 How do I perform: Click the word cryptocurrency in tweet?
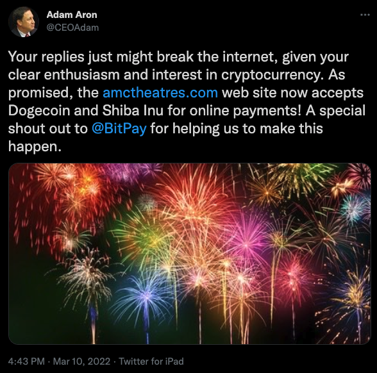click(x=272, y=75)
